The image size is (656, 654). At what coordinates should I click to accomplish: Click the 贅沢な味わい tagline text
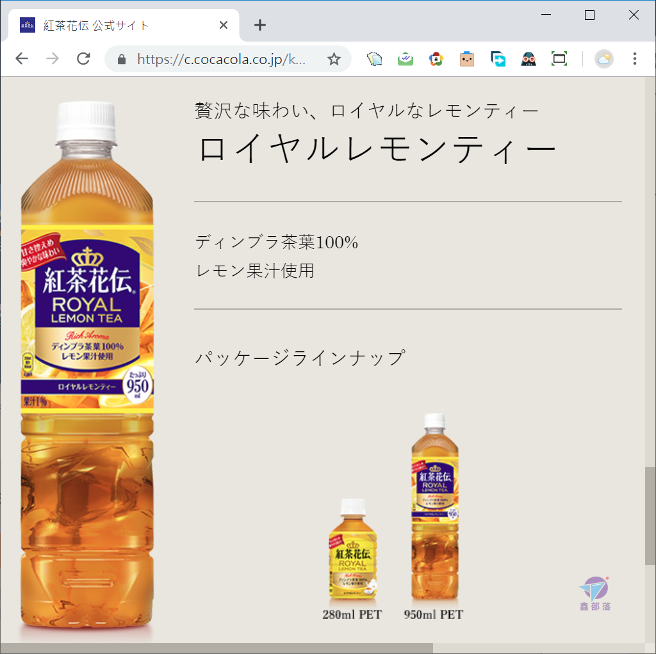tap(367, 111)
